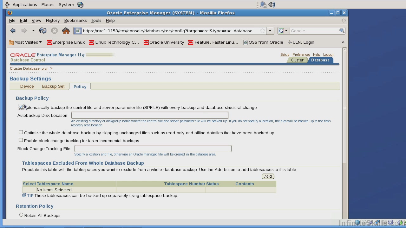The width and height of the screenshot is (406, 228).
Task: Select the Policy tab
Action: tap(80, 86)
